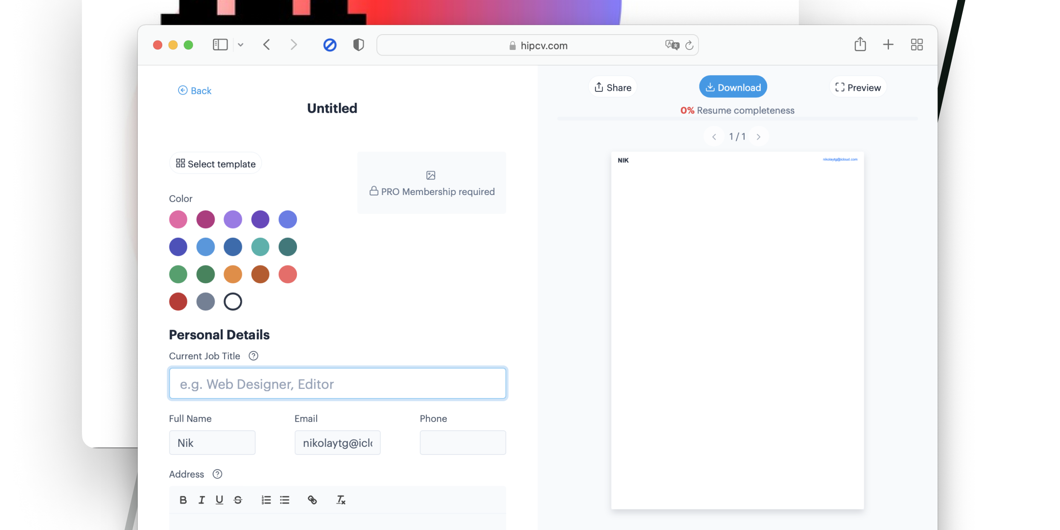Image resolution: width=1060 pixels, height=530 pixels.
Task: Click the hyperlink insert icon
Action: [x=313, y=500]
